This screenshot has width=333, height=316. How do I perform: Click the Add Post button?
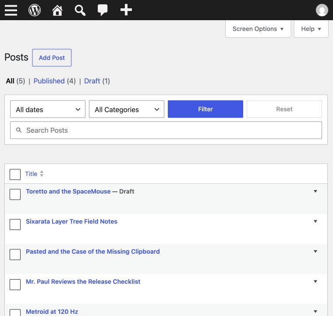click(52, 57)
